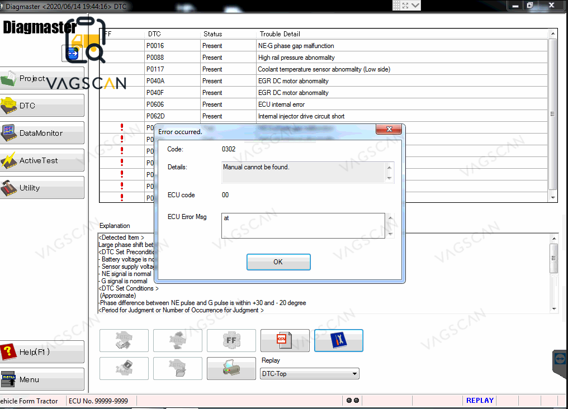Click the printer icon button
The image size is (568, 409).
coord(231,368)
